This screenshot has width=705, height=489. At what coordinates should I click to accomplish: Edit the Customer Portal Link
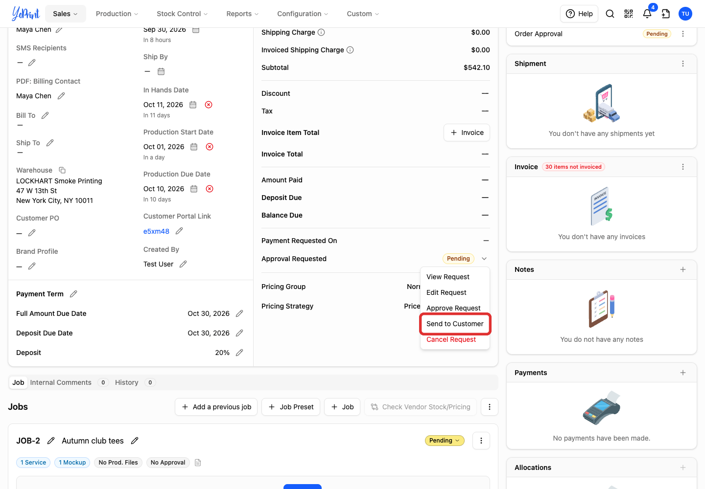click(179, 231)
